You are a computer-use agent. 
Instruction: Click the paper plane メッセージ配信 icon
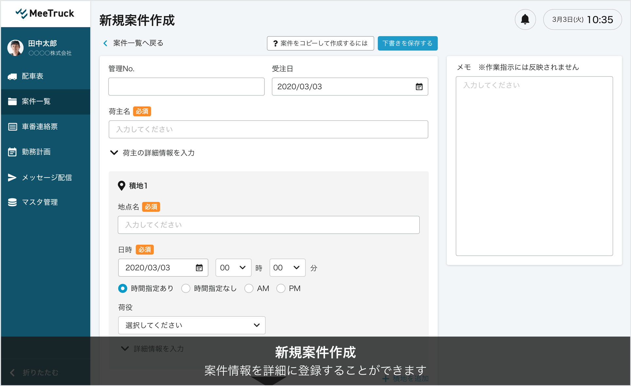[x=12, y=177]
